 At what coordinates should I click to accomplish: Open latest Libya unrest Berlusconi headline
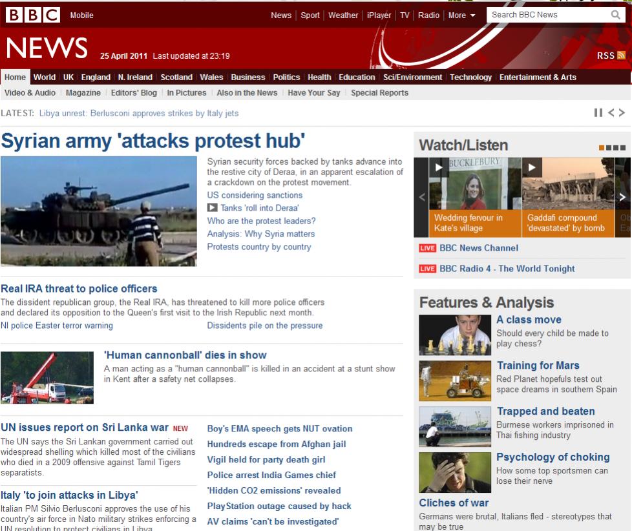tap(139, 113)
